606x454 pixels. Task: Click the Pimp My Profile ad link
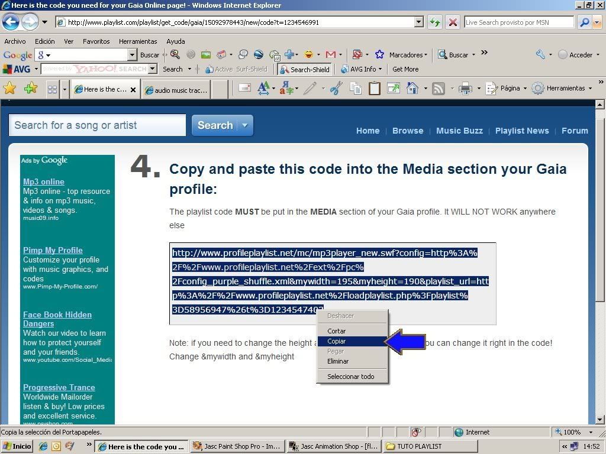click(x=53, y=250)
